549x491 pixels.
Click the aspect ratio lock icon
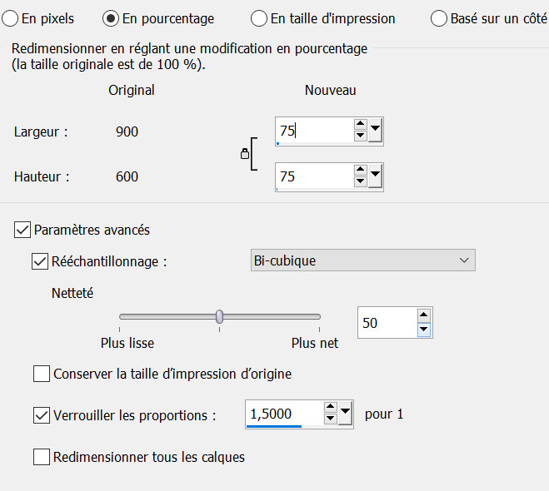(x=244, y=153)
